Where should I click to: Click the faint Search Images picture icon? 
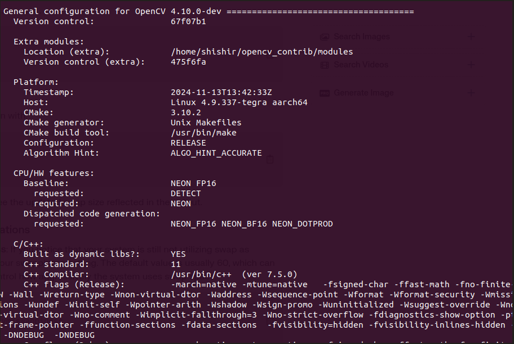[325, 37]
